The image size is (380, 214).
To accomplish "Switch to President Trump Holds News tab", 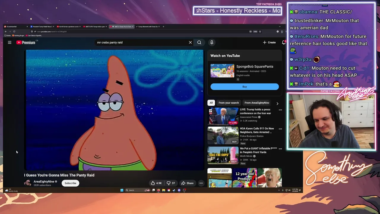I will point(42,26).
